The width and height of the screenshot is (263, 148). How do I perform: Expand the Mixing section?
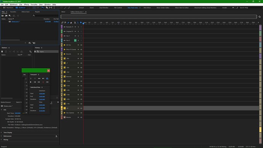[2, 140]
